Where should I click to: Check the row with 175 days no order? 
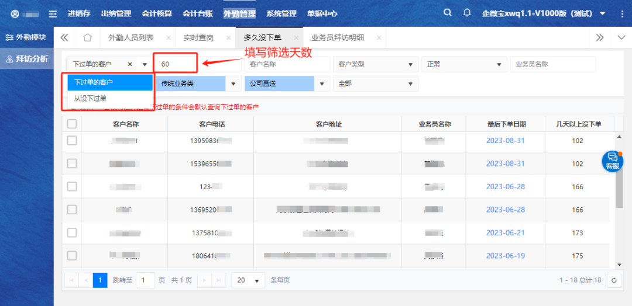72,255
